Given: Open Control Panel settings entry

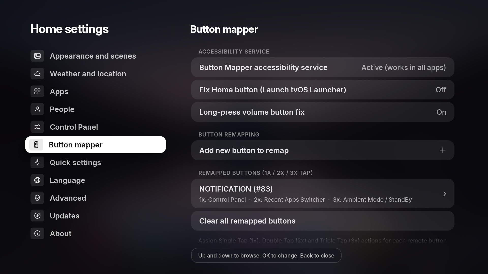Looking at the screenshot, I should [x=74, y=127].
